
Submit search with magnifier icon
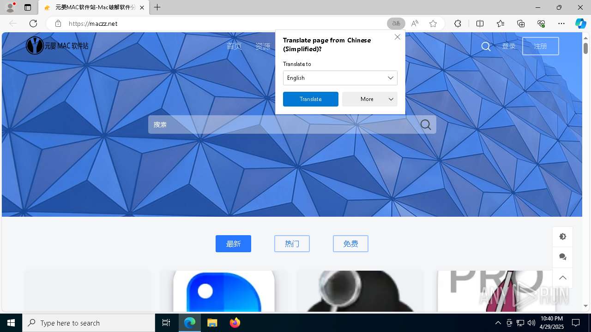(426, 125)
